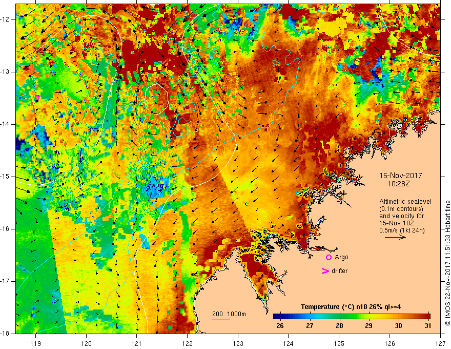Click the latitude axis label -14
This screenshot has width=451, height=349.
tap(5, 124)
